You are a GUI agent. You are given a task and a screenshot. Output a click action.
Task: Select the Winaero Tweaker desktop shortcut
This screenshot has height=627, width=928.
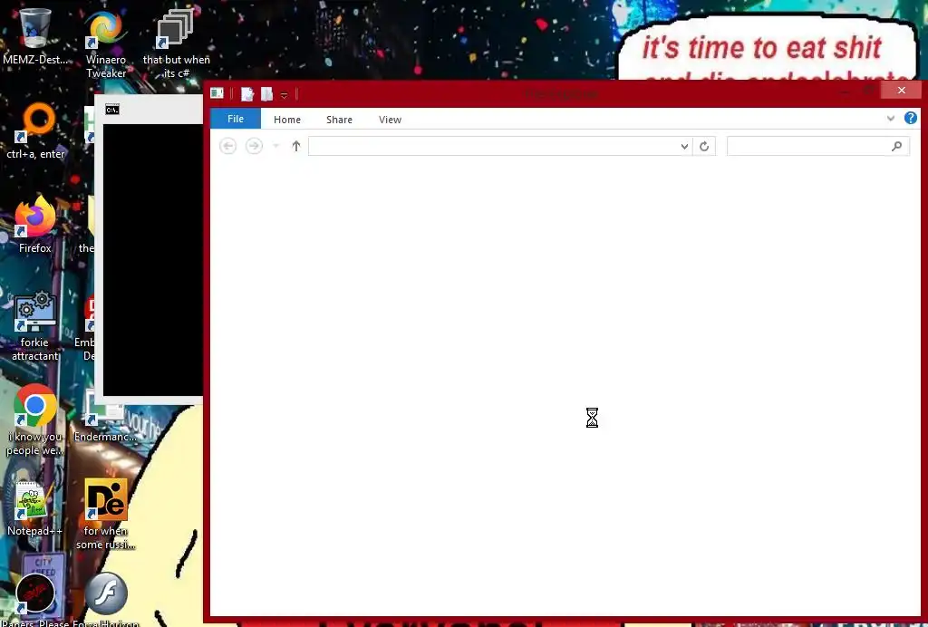click(106, 43)
